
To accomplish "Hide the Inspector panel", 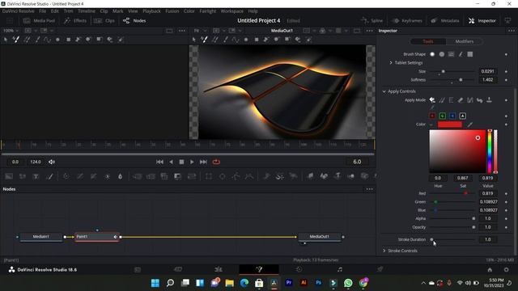I will 482,20.
